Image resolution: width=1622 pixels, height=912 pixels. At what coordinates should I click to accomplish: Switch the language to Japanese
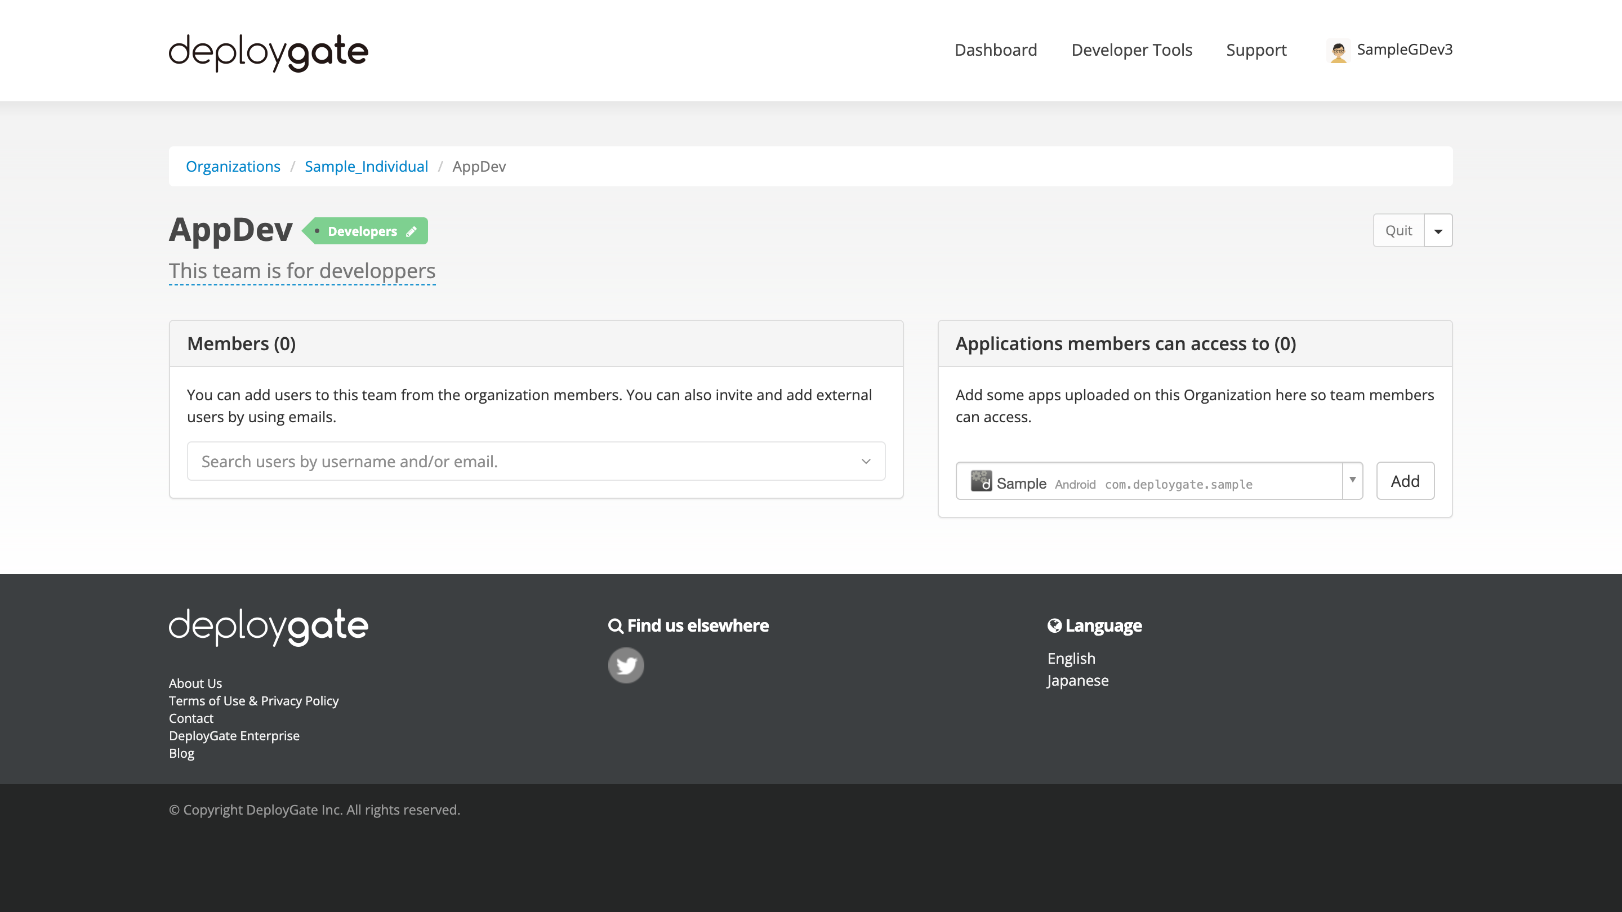pos(1077,679)
